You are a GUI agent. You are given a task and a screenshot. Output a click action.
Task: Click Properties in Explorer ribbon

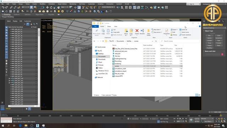(x=166, y=32)
